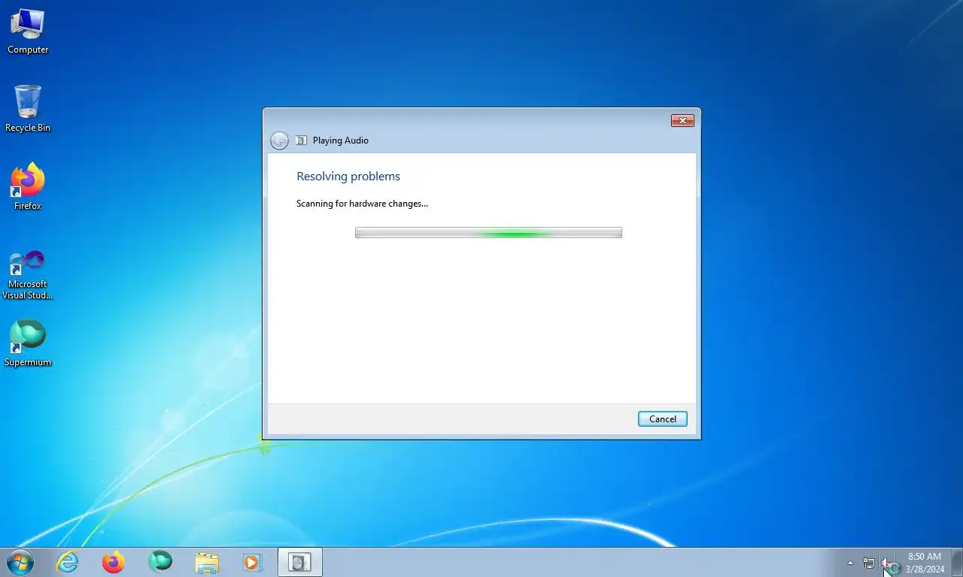Open Windows Explorer from the taskbar
Image resolution: width=963 pixels, height=577 pixels.
point(207,562)
